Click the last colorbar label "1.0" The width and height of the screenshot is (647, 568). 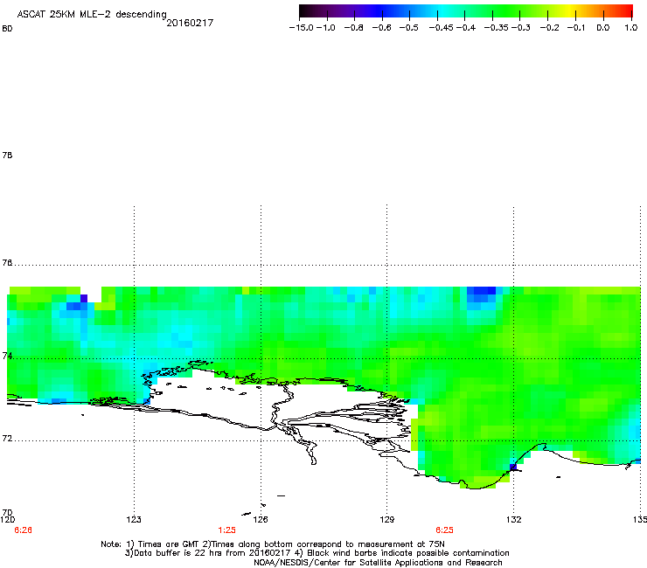pyautogui.click(x=631, y=28)
